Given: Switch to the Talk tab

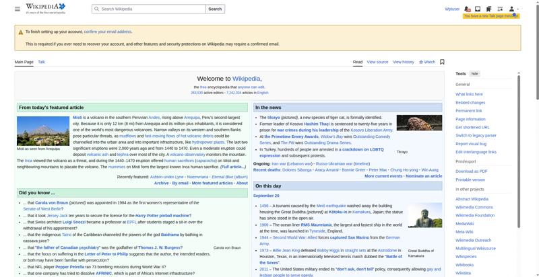Looking at the screenshot, I should (x=41, y=62).
